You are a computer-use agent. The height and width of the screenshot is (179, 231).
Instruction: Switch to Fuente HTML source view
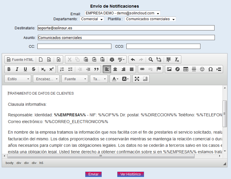(x=20, y=59)
